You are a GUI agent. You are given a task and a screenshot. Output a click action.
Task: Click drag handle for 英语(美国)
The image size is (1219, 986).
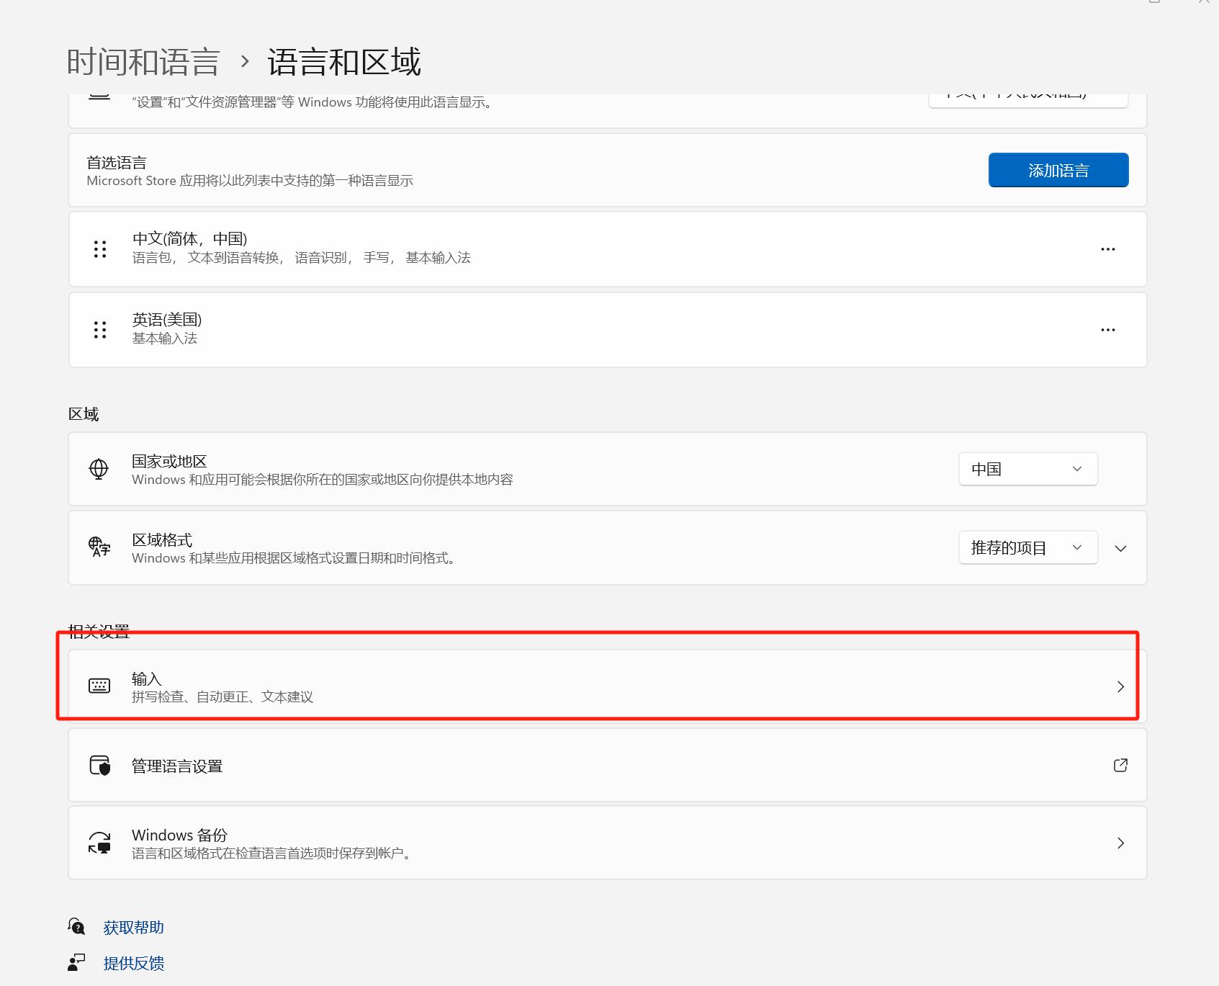(100, 330)
